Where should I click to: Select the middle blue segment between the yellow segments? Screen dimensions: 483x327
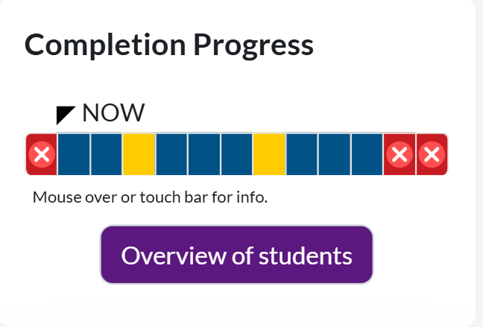[x=204, y=155]
